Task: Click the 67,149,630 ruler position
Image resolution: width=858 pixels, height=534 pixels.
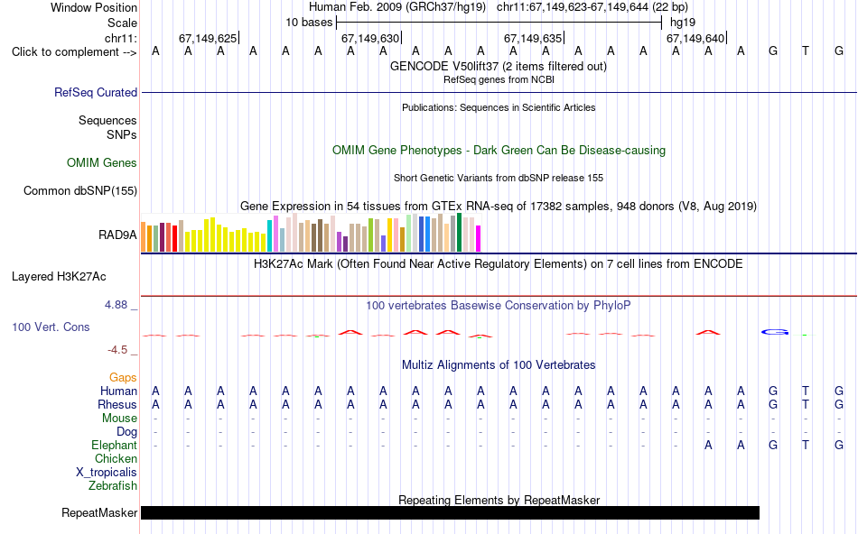Action: click(370, 38)
